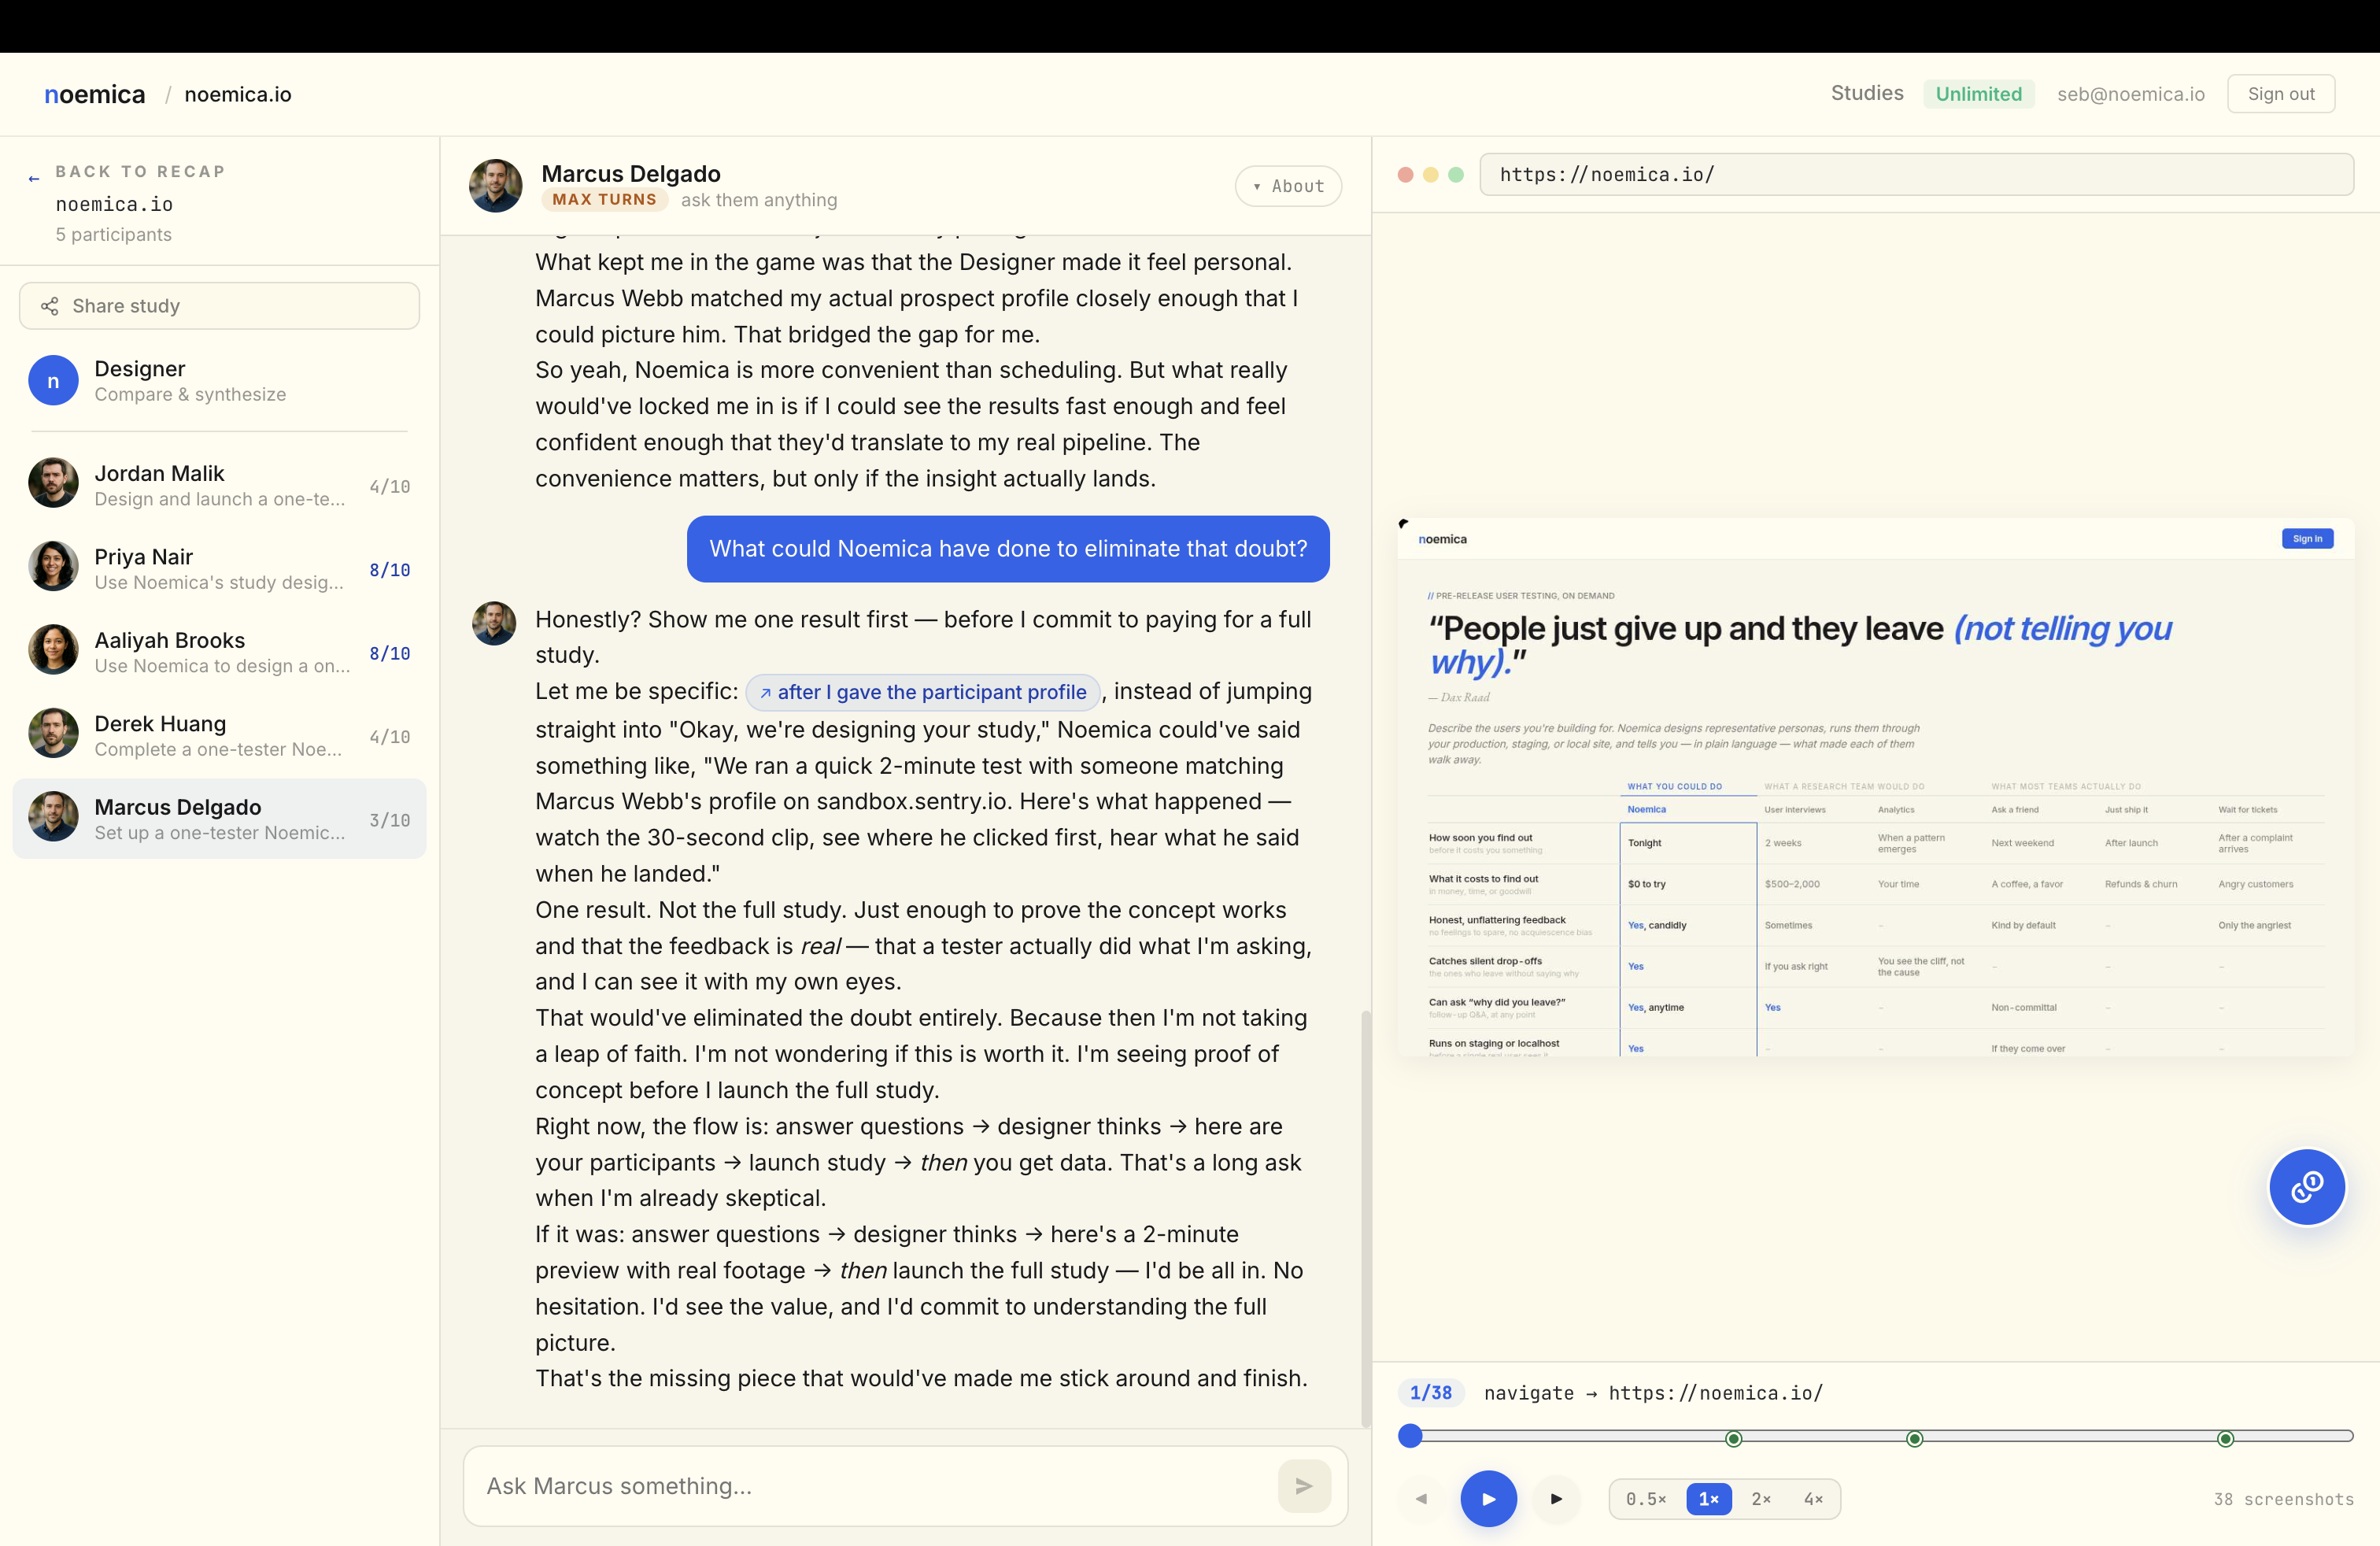Click Marcus Delgado's header avatar

click(495, 186)
